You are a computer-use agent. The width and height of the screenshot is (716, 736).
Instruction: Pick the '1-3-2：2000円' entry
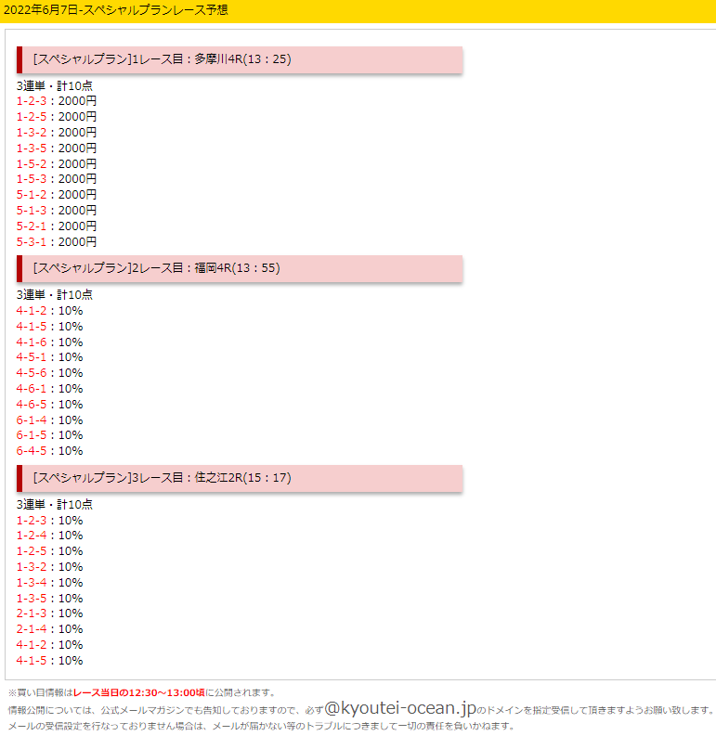click(57, 133)
